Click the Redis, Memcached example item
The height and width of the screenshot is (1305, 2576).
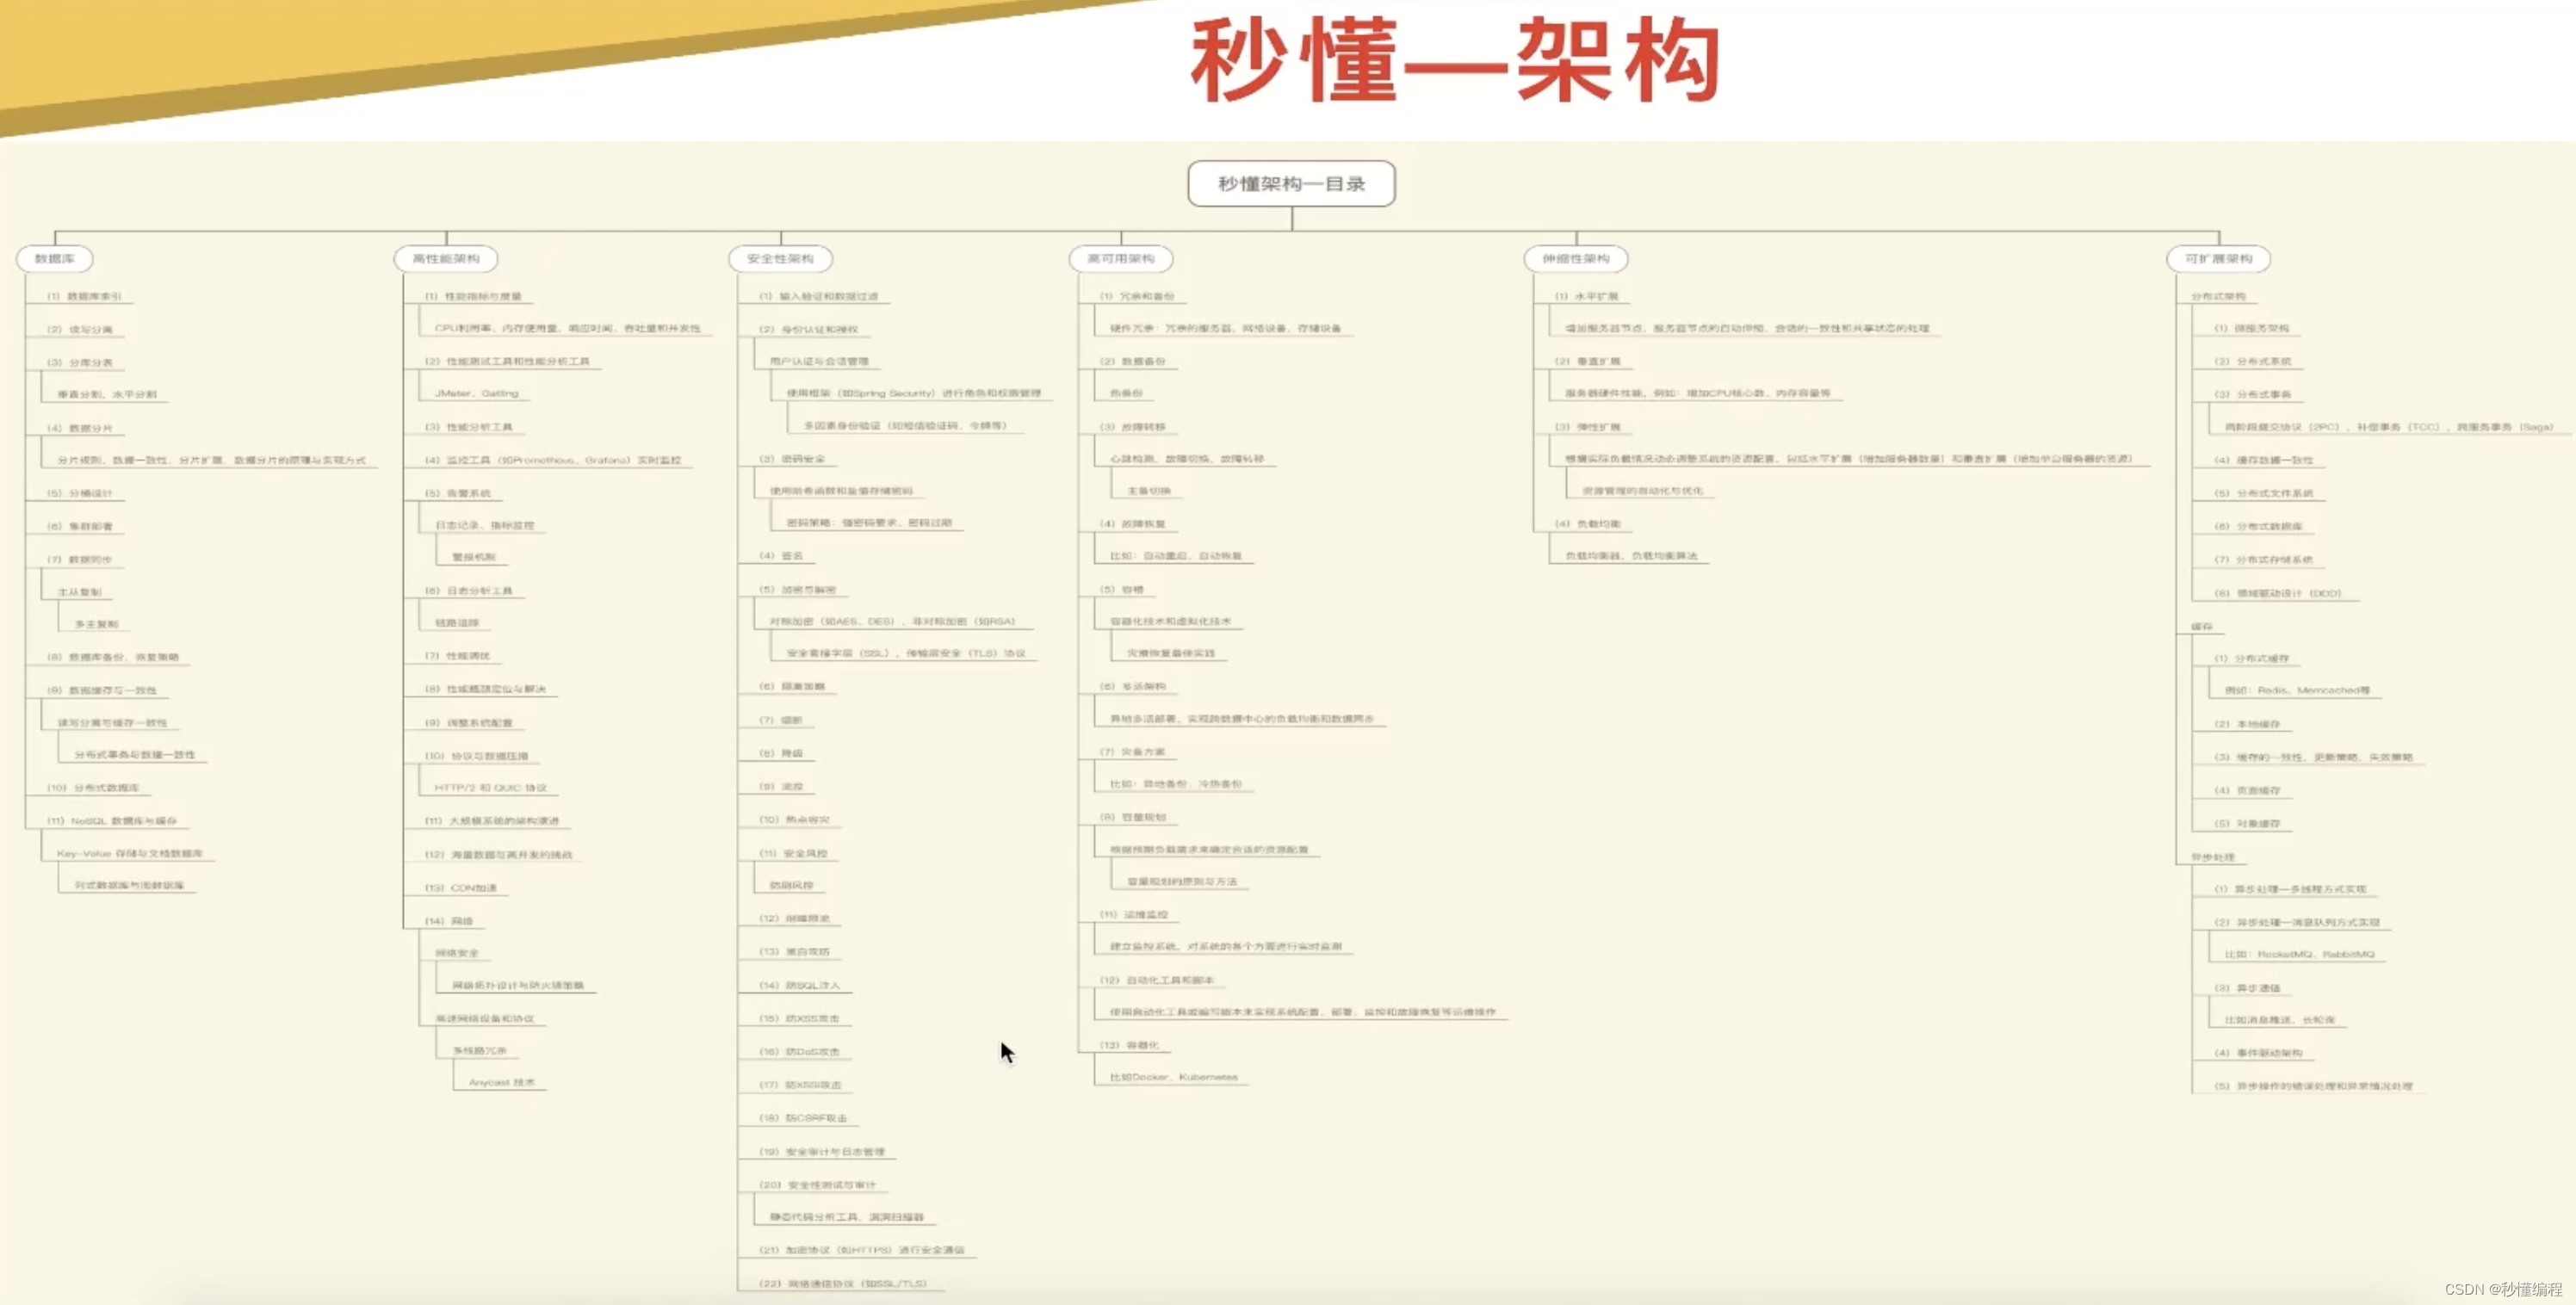coord(2297,691)
